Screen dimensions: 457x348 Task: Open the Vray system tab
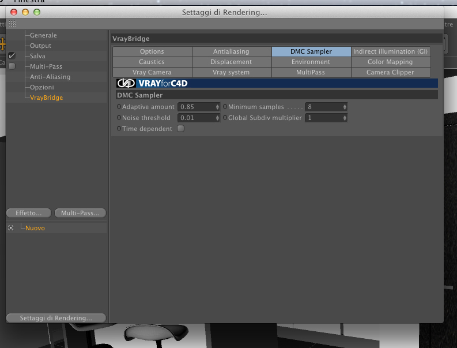(232, 72)
